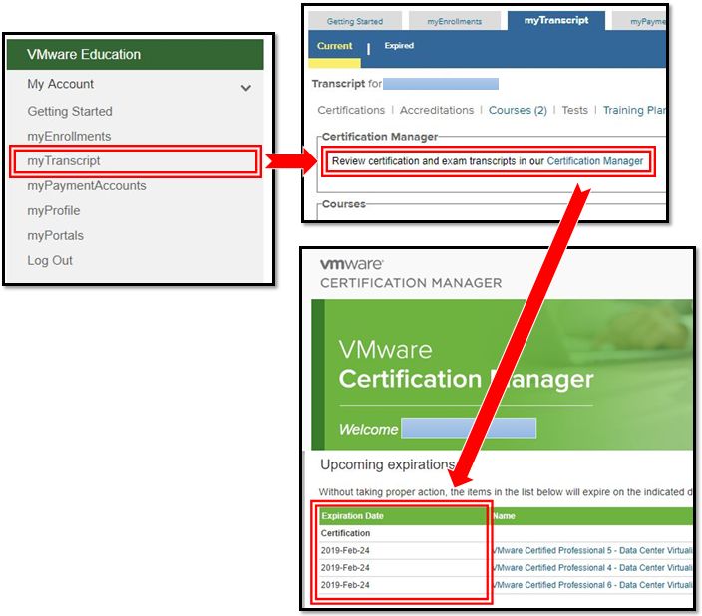Viewport: 702px width, 616px height.
Task: Open the Training Plan link
Action: [x=634, y=110]
